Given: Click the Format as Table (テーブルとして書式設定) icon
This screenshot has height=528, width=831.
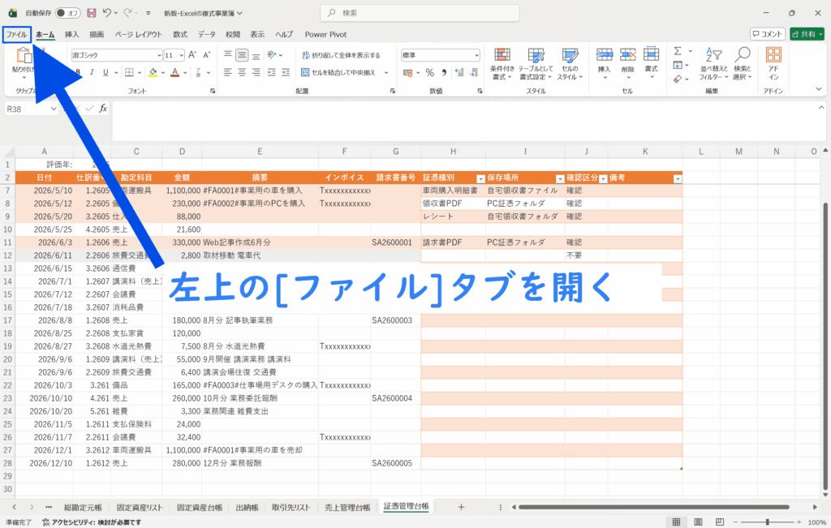Looking at the screenshot, I should [x=535, y=62].
